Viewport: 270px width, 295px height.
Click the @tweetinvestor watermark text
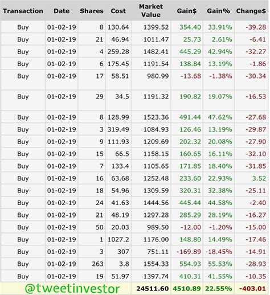[72, 289]
